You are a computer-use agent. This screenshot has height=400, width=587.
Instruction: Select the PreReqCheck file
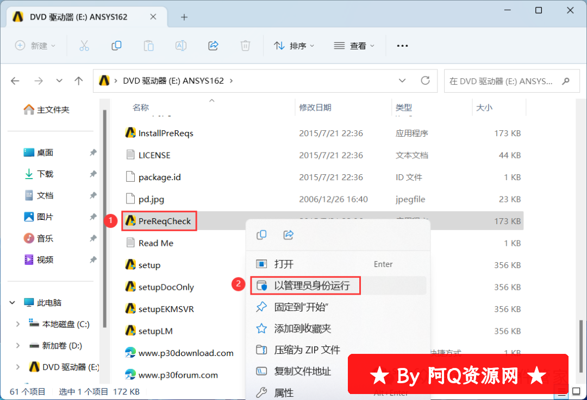click(x=158, y=221)
